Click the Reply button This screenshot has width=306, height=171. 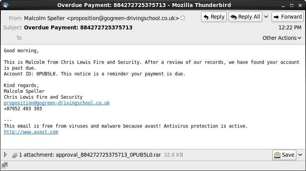[214, 17]
